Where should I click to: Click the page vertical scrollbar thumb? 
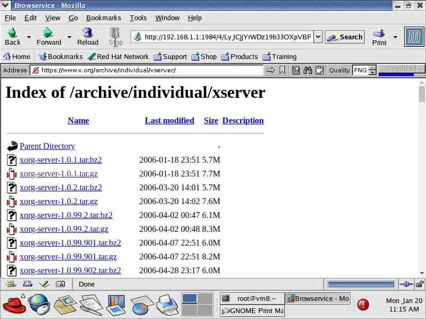(x=422, y=94)
